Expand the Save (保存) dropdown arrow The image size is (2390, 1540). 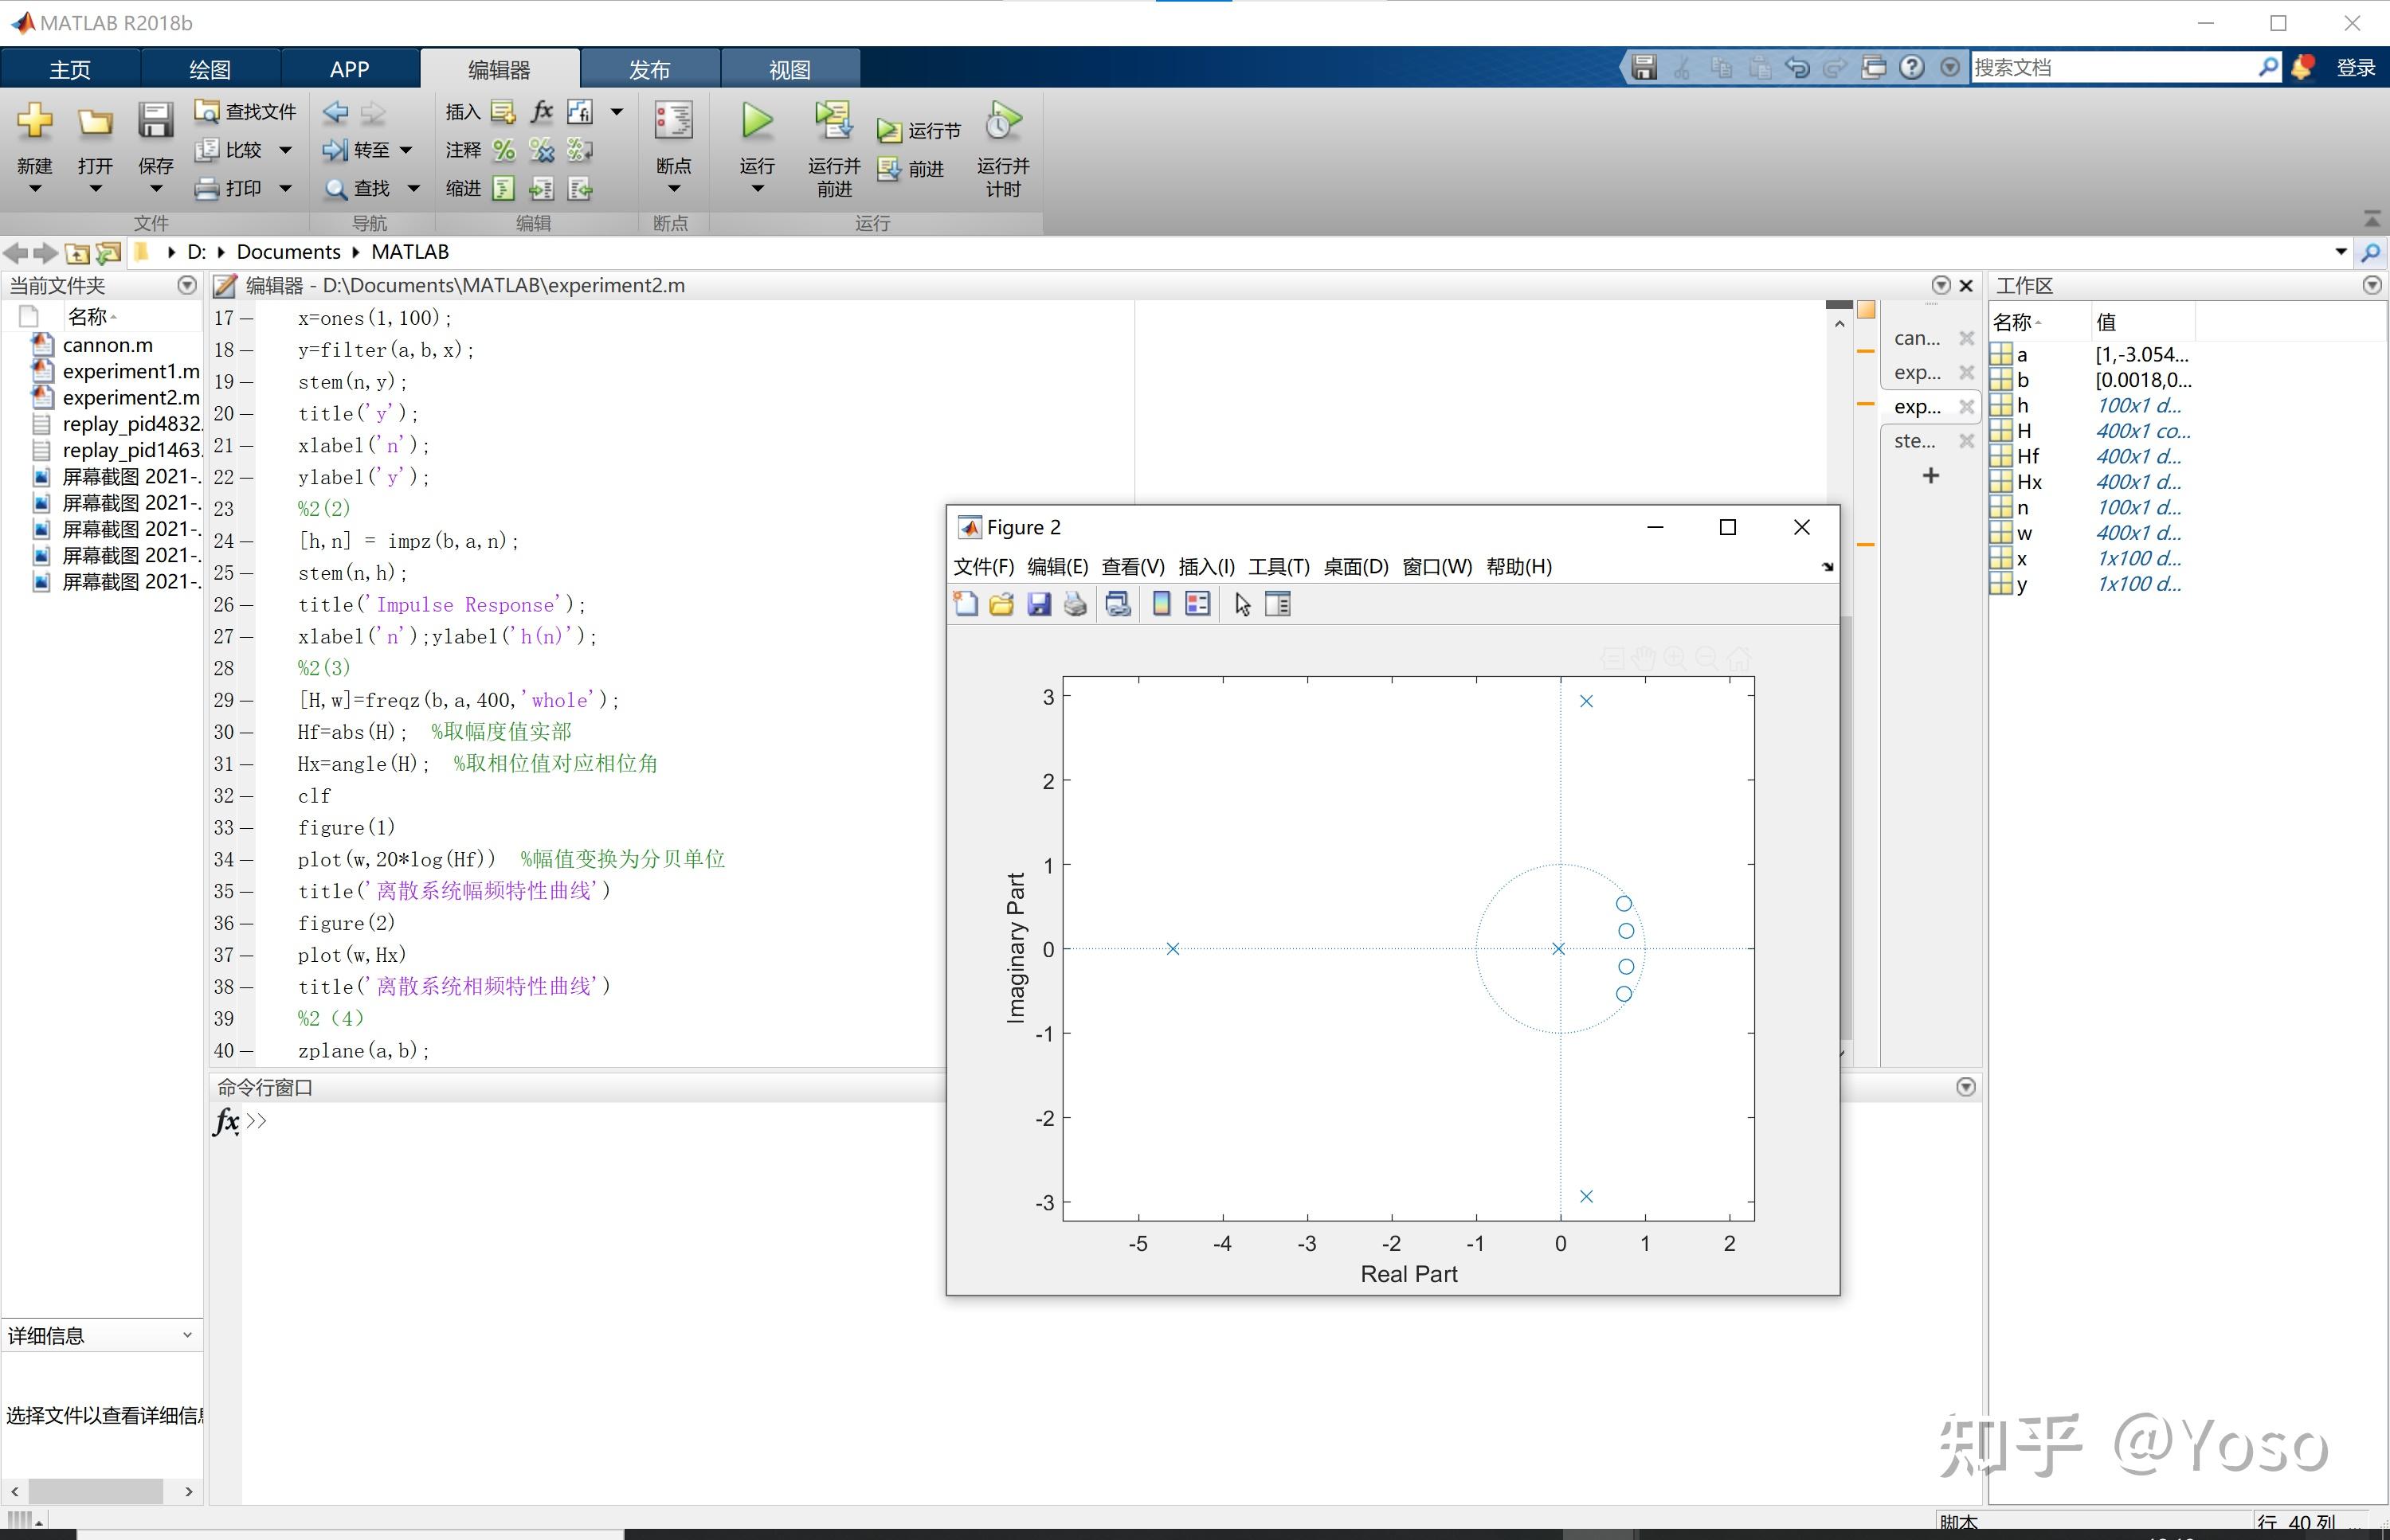point(155,189)
